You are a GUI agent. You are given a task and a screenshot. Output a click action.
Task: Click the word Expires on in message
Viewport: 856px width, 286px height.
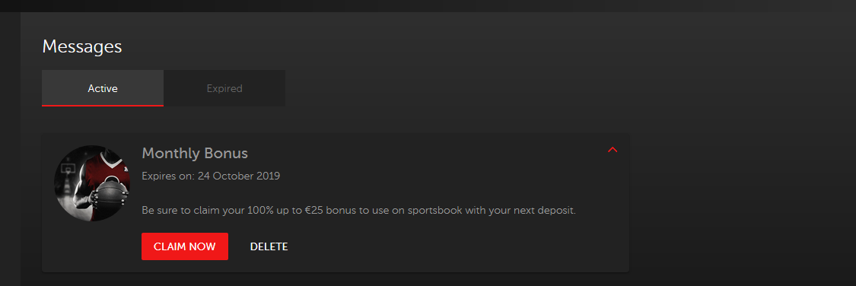point(168,176)
